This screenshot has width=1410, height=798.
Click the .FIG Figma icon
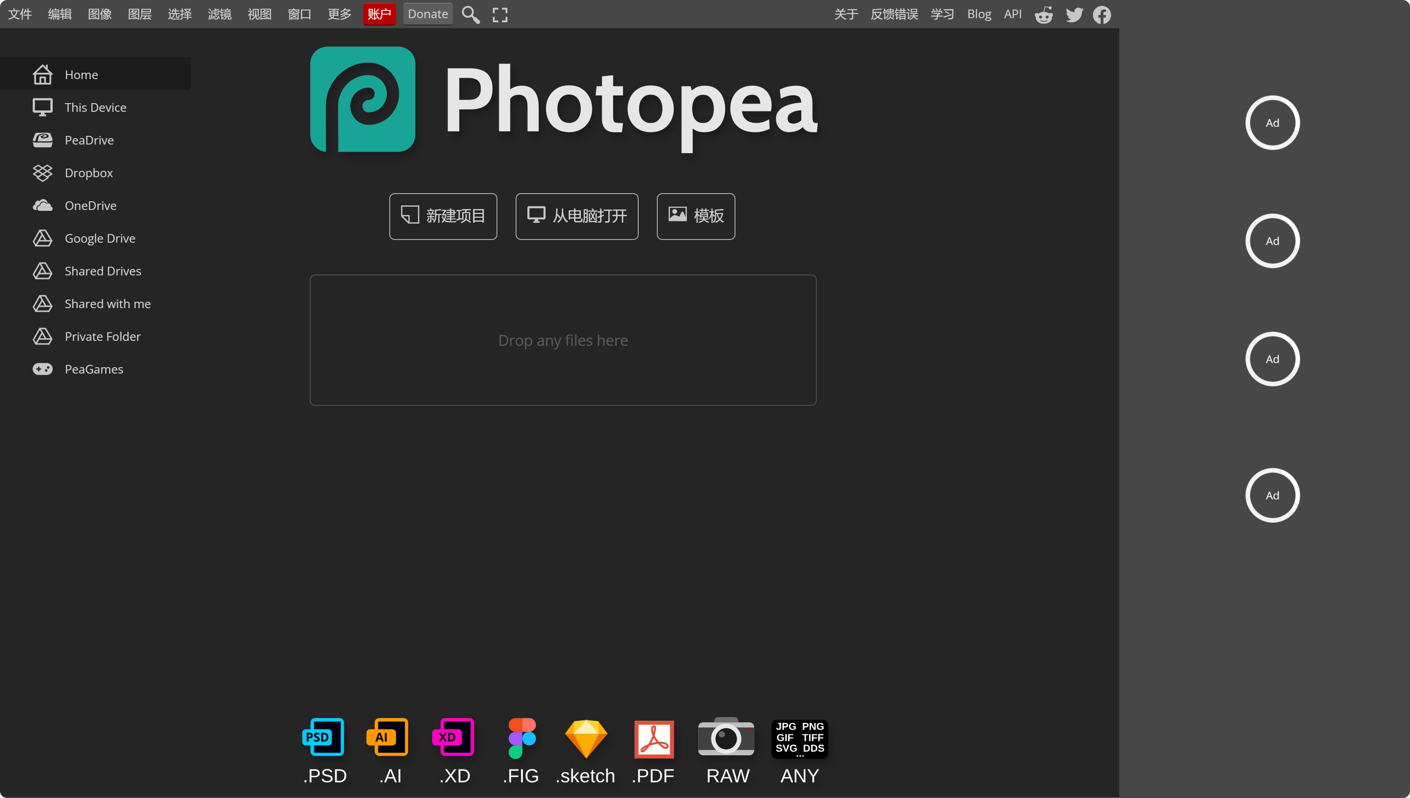521,738
